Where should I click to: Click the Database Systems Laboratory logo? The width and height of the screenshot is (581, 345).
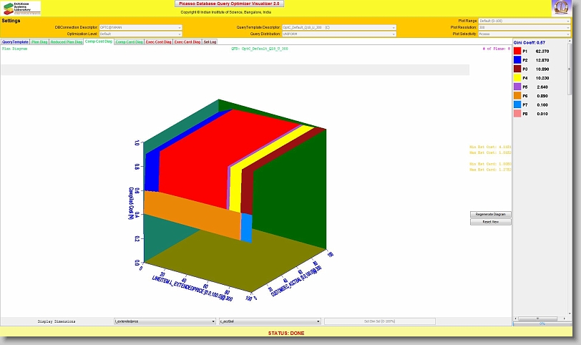(x=21, y=9)
